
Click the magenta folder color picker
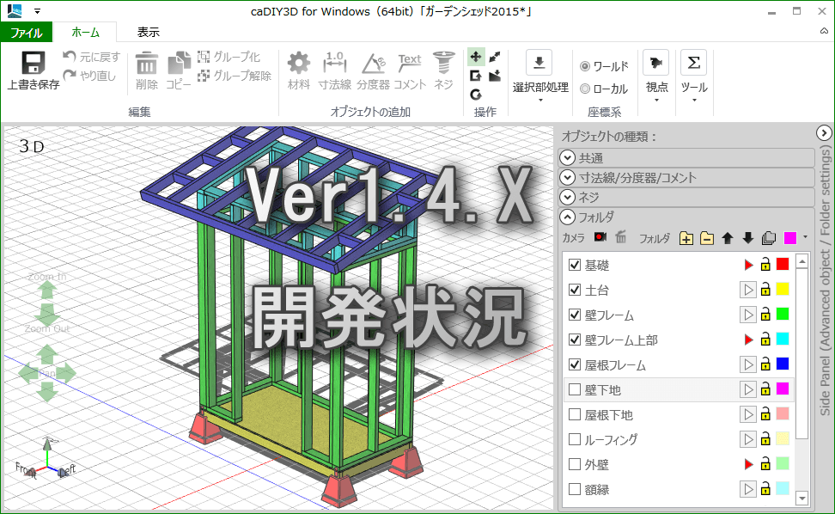pos(790,238)
